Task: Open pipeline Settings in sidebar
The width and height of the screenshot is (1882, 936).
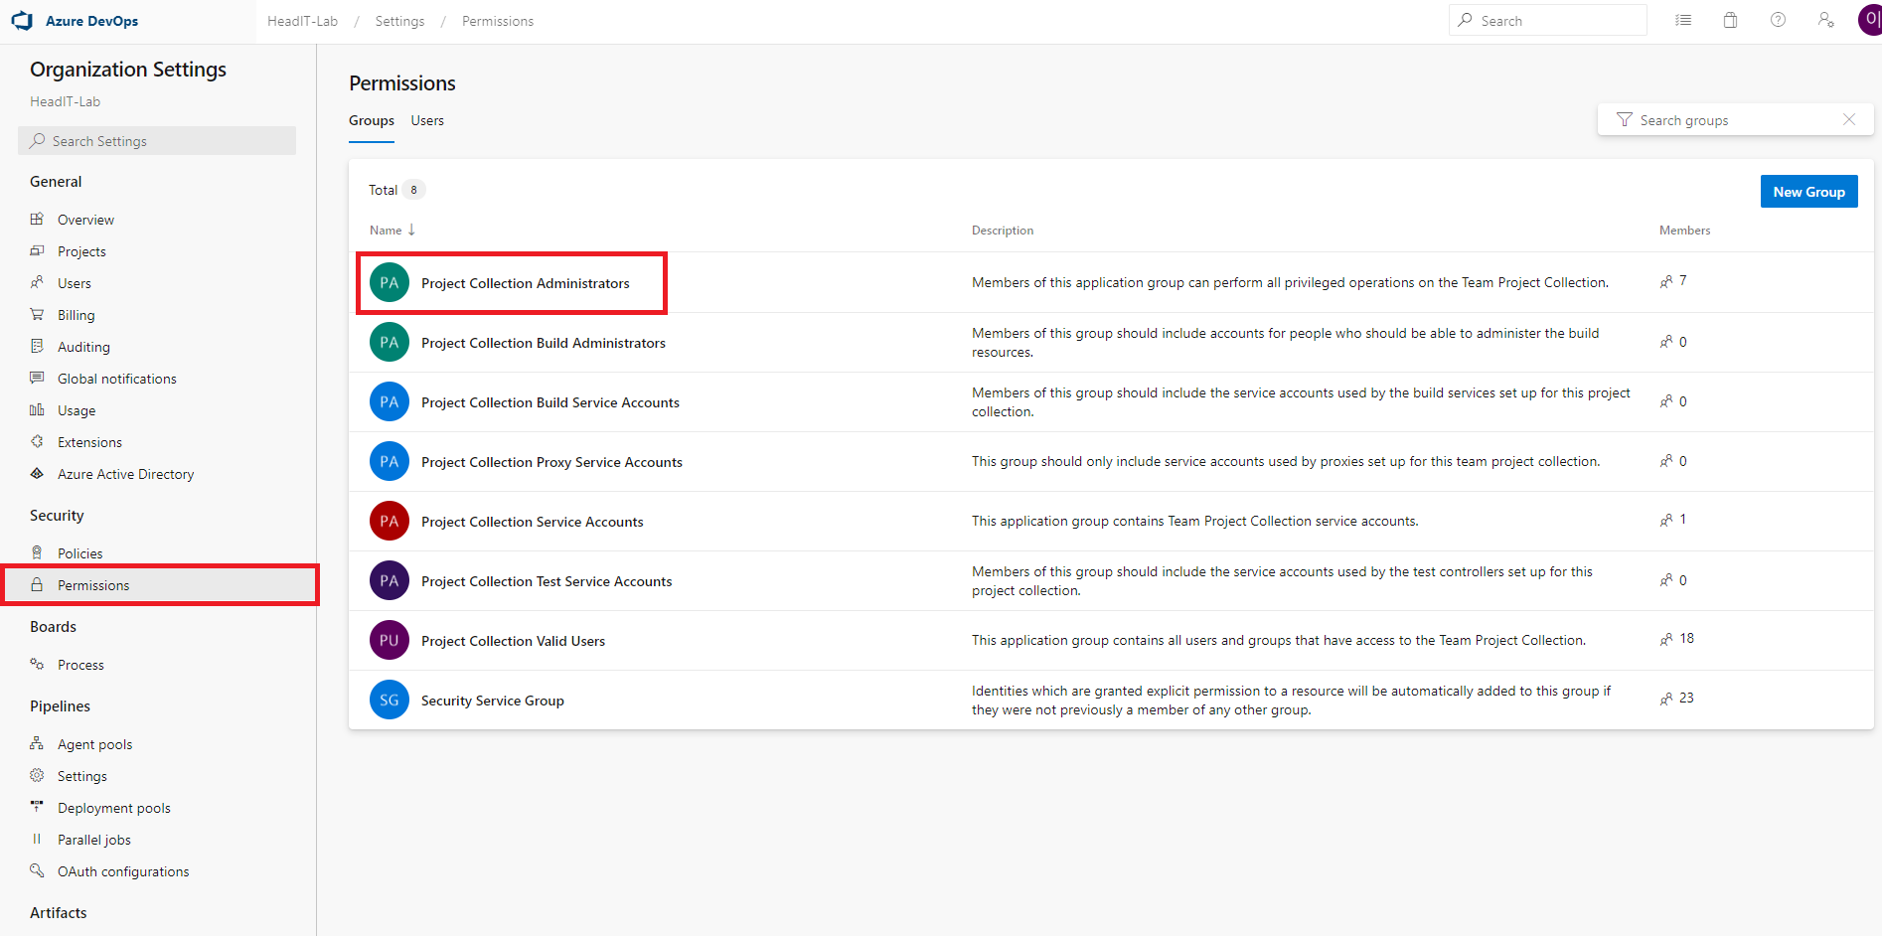Action: click(81, 776)
